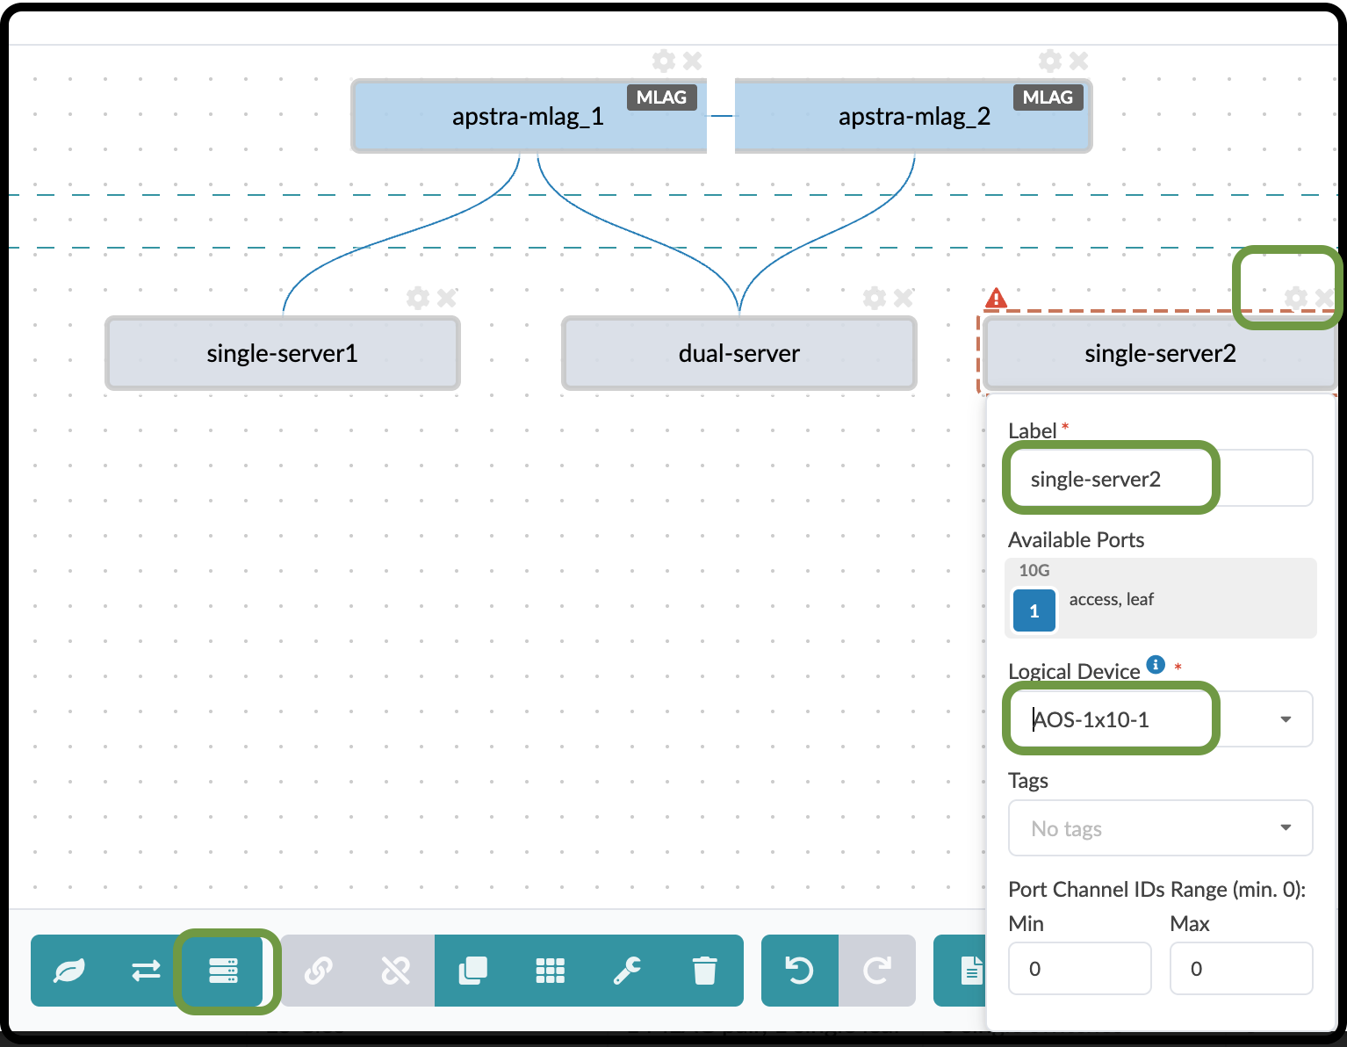Click the server stack toolbar icon
This screenshot has height=1047, width=1347.
pos(223,971)
